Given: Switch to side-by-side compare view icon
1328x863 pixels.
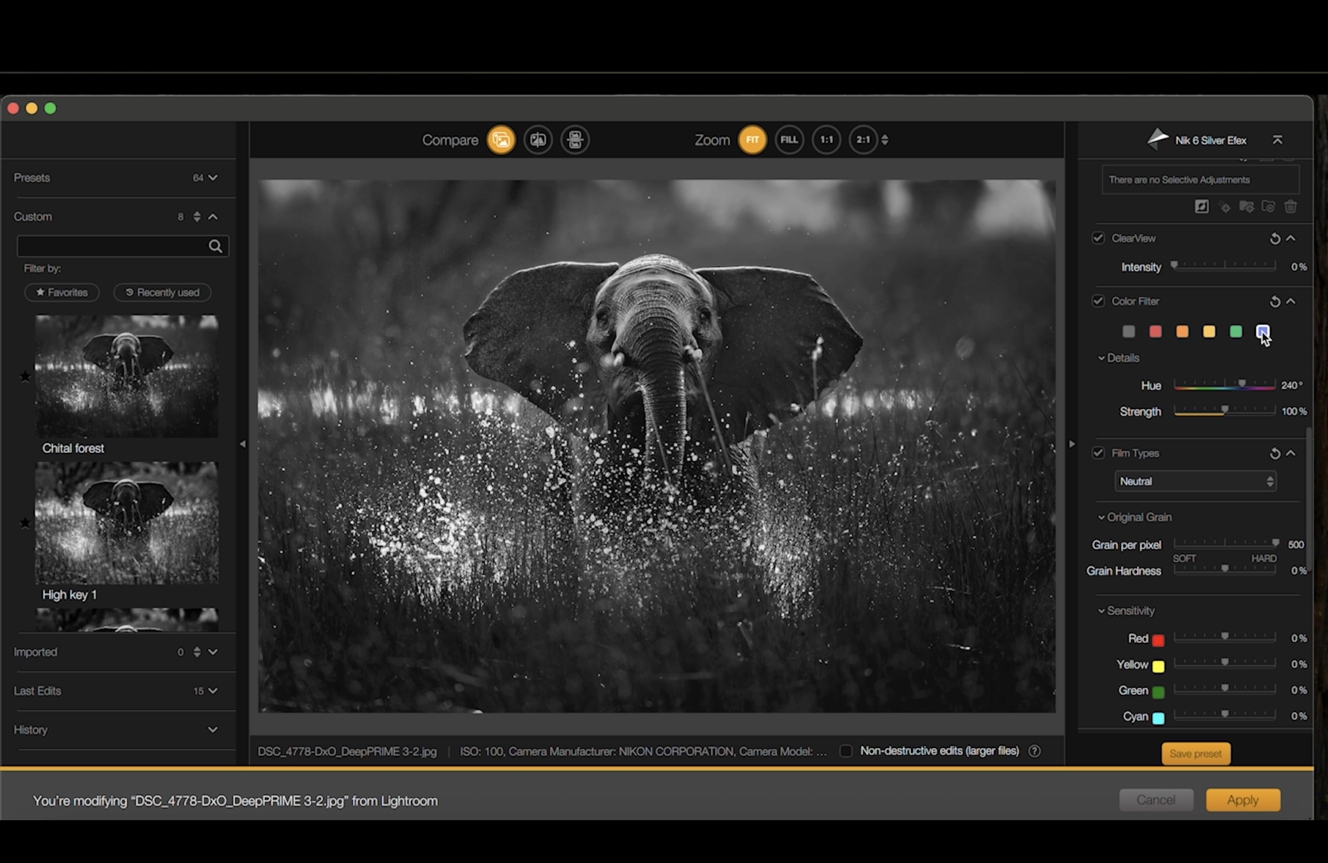Looking at the screenshot, I should (575, 140).
